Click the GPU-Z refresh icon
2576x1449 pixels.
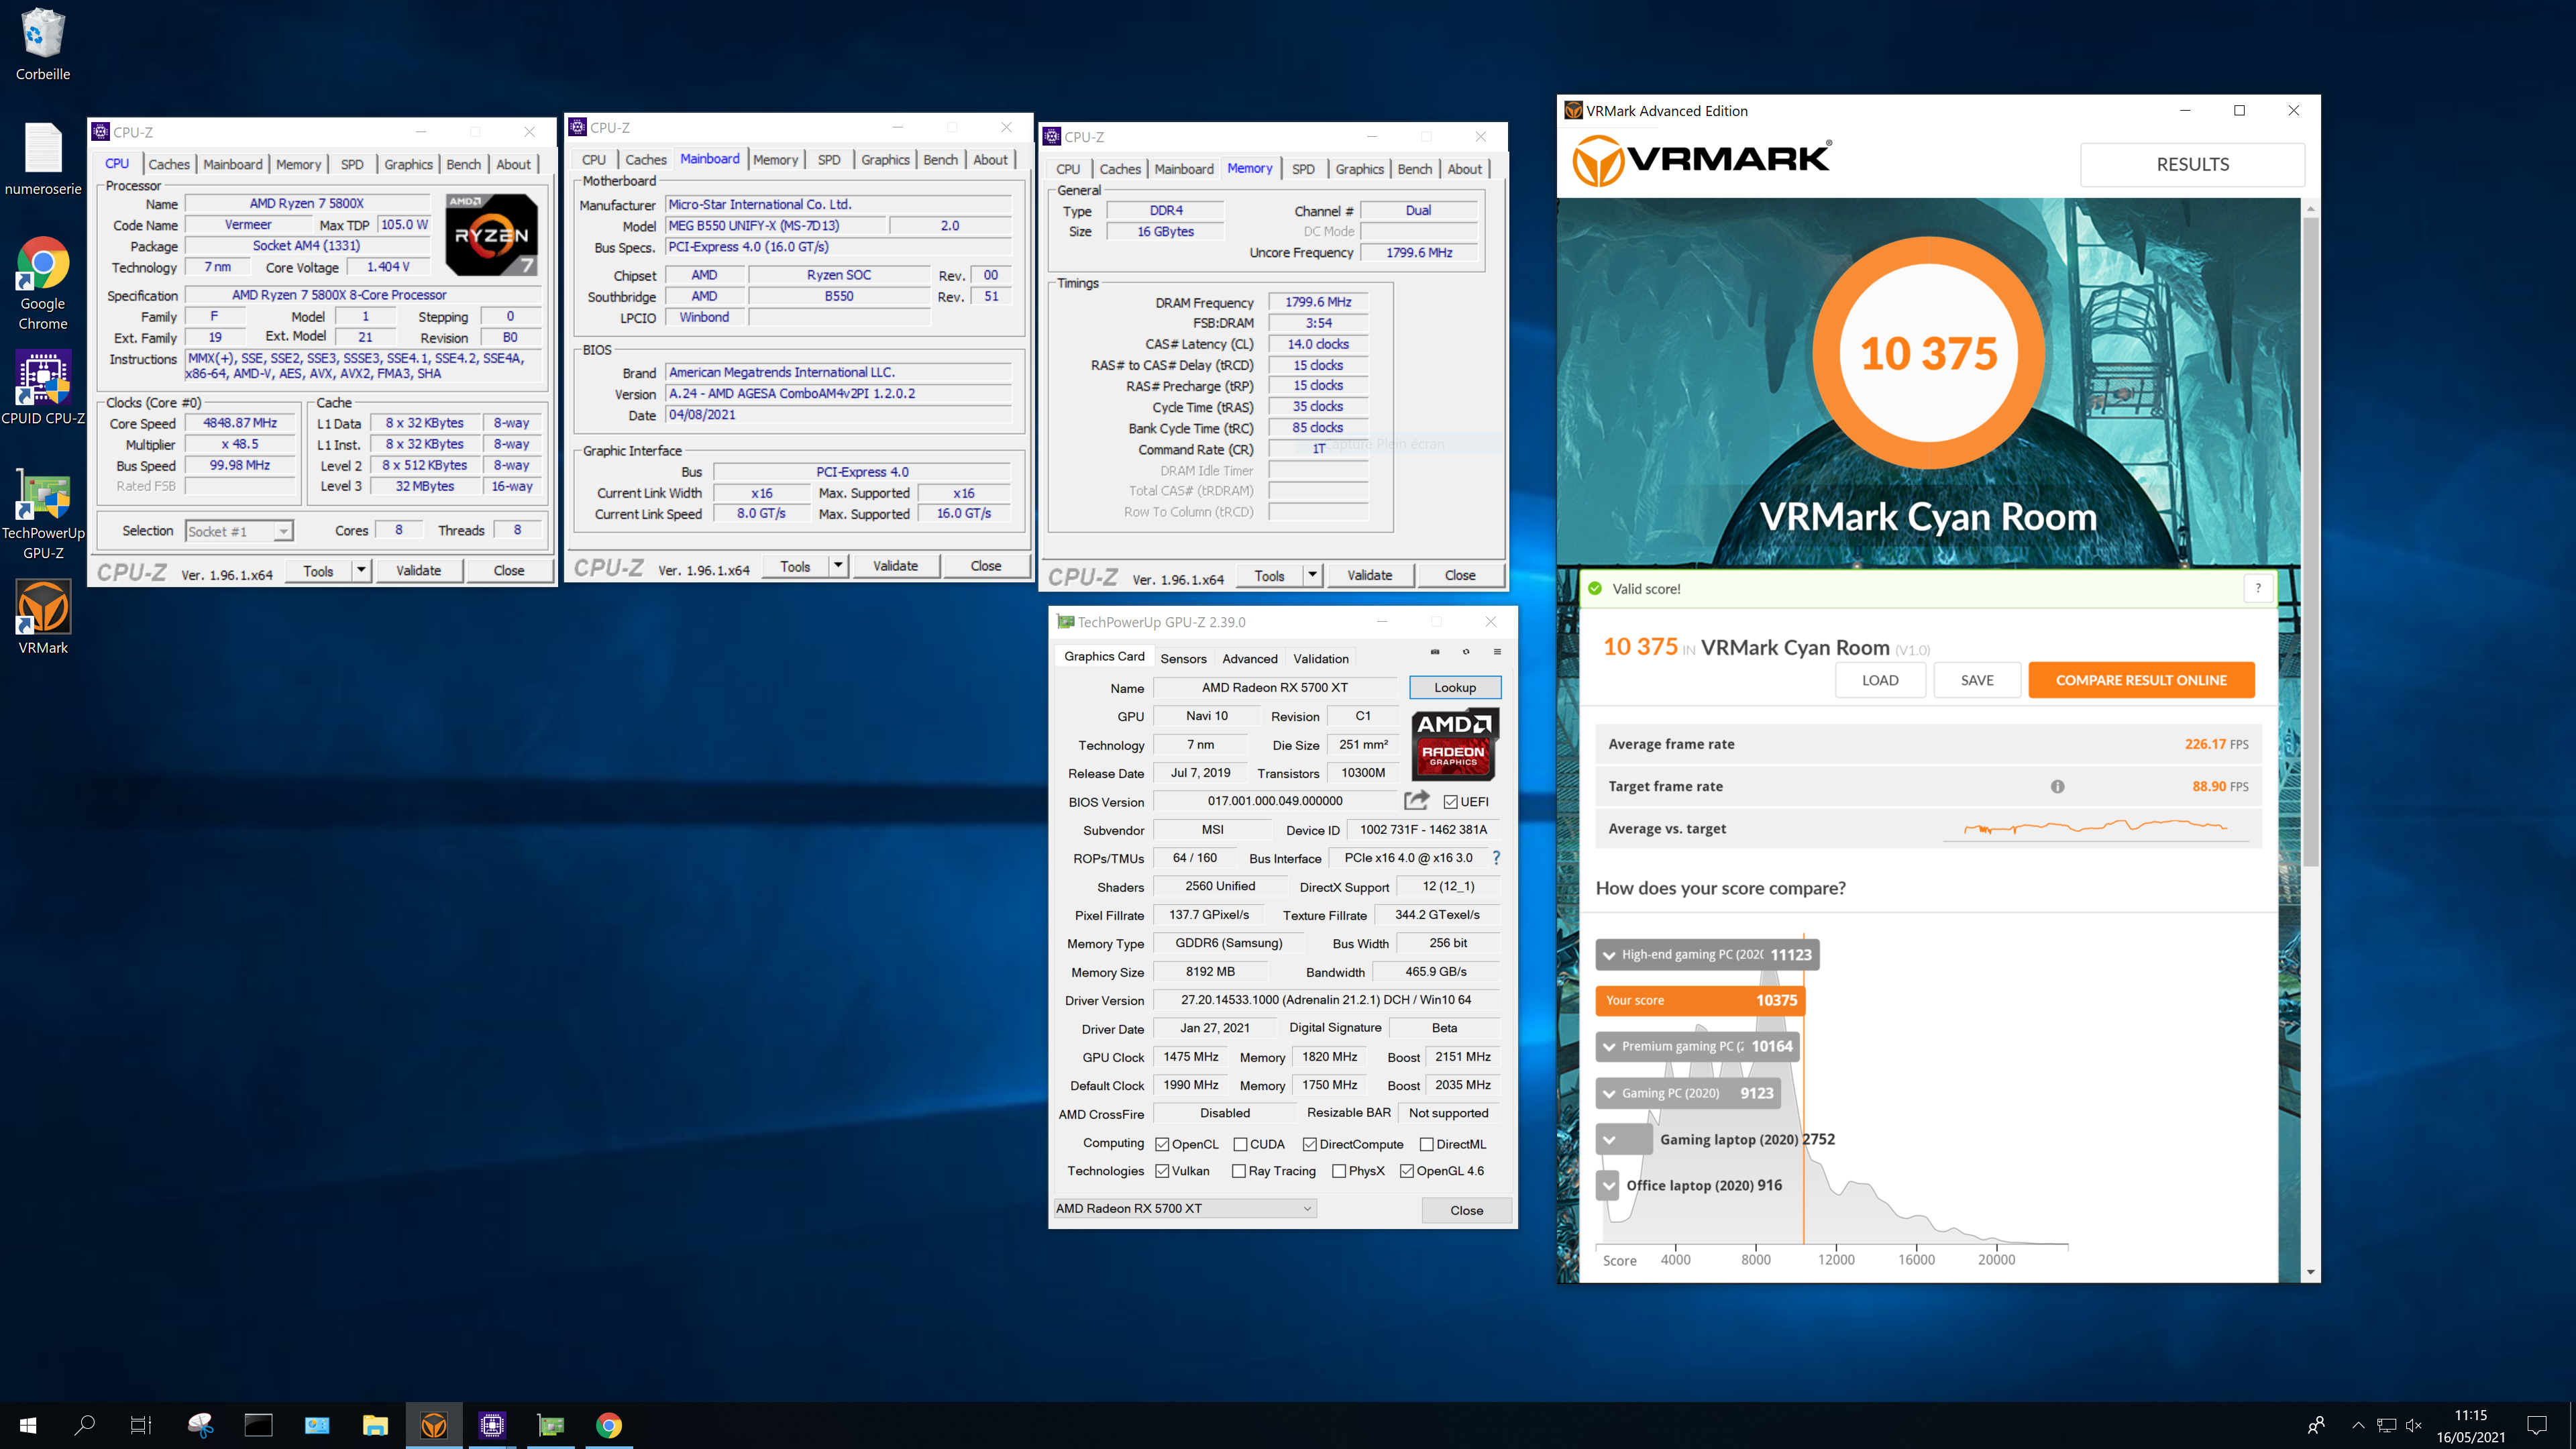click(x=1466, y=652)
